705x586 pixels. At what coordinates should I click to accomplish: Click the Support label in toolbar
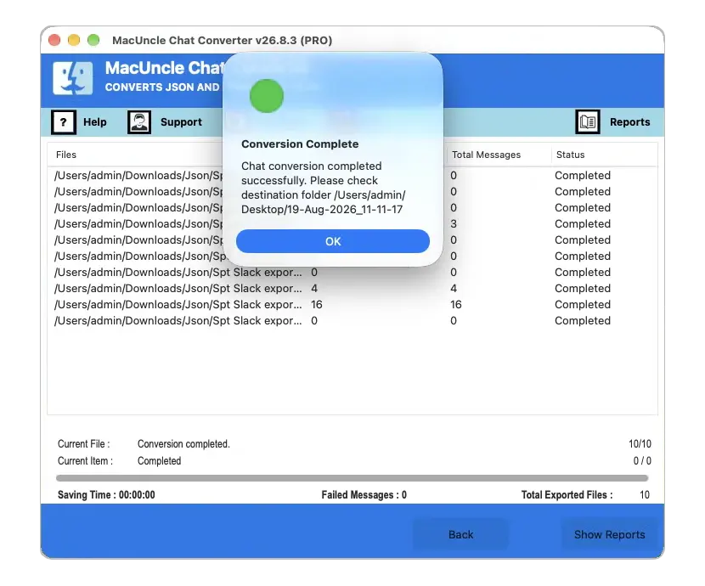pos(181,121)
